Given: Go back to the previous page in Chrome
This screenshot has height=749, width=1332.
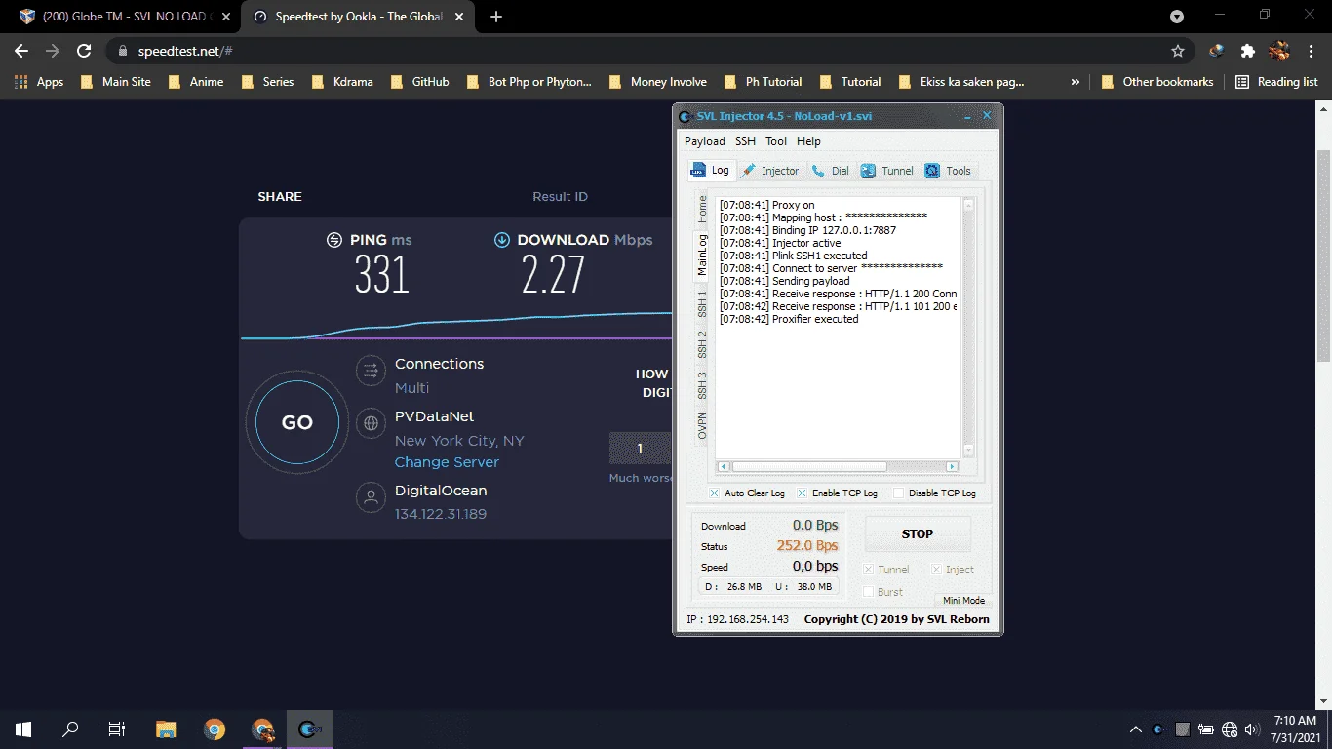Looking at the screenshot, I should point(21,51).
